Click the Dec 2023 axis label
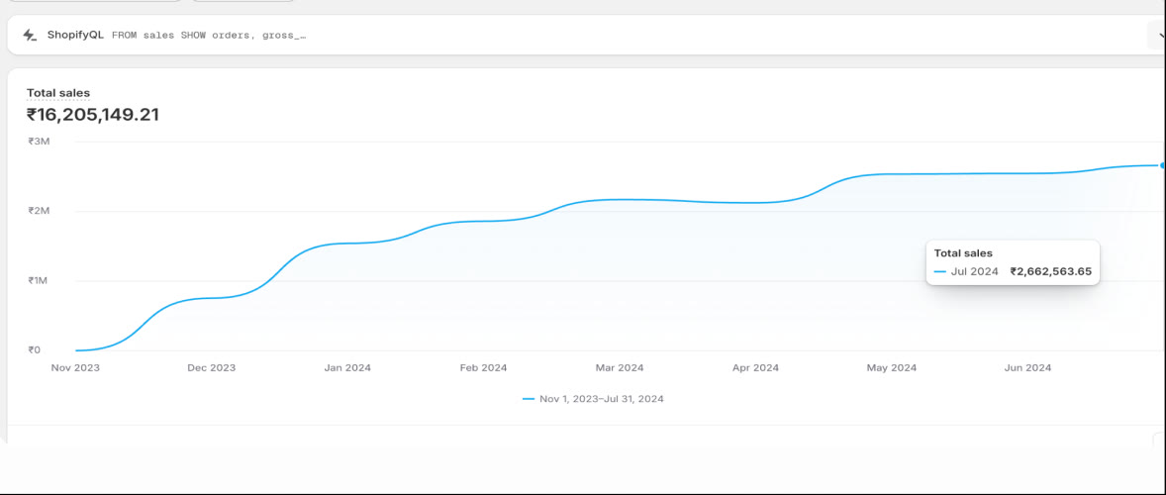The width and height of the screenshot is (1166, 495). [x=211, y=368]
